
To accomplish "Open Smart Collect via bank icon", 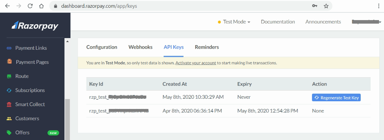I will [x=9, y=104].
